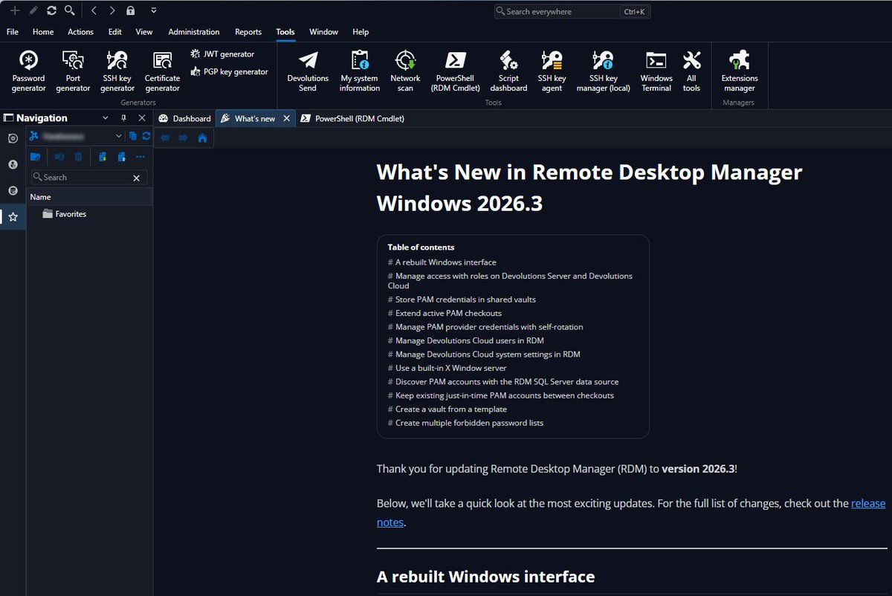Launch the Port generator

pyautogui.click(x=73, y=71)
